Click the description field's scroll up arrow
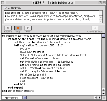Viewport: 107px width, 101px height. coord(101,17)
